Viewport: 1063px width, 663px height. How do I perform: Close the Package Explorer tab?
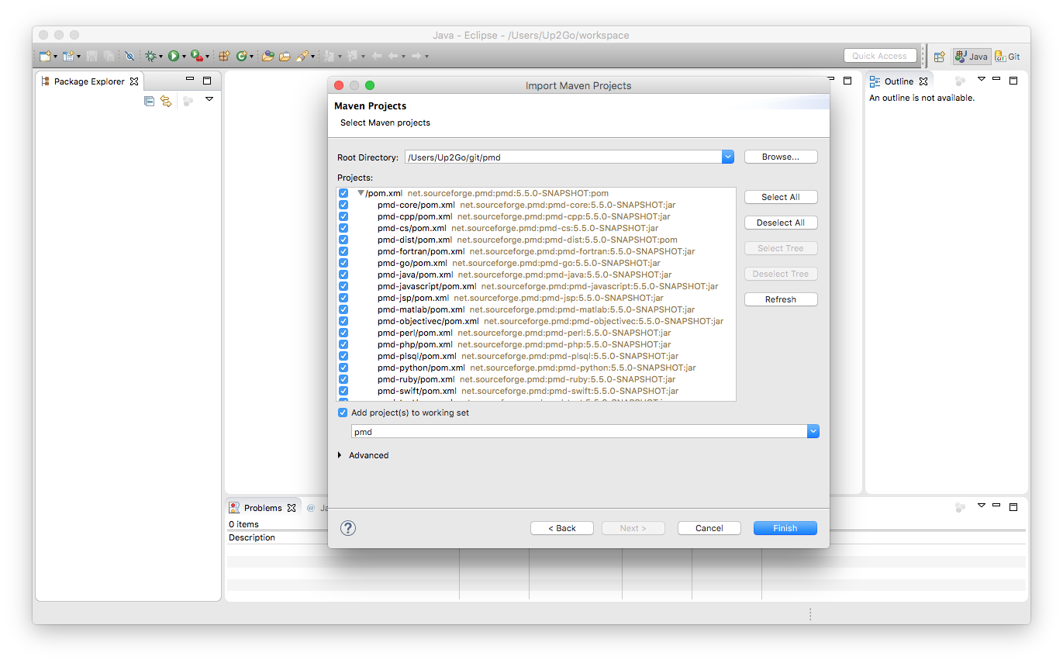133,81
